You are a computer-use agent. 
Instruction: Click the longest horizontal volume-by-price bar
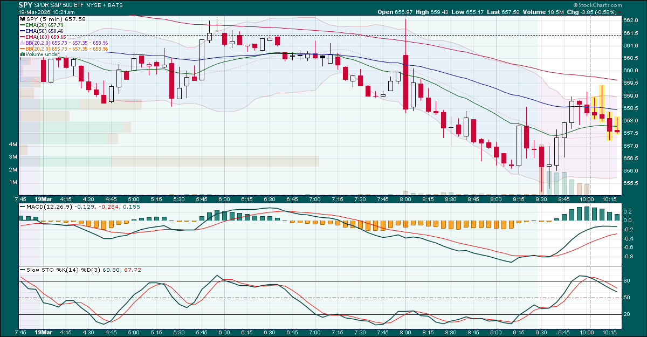point(168,161)
